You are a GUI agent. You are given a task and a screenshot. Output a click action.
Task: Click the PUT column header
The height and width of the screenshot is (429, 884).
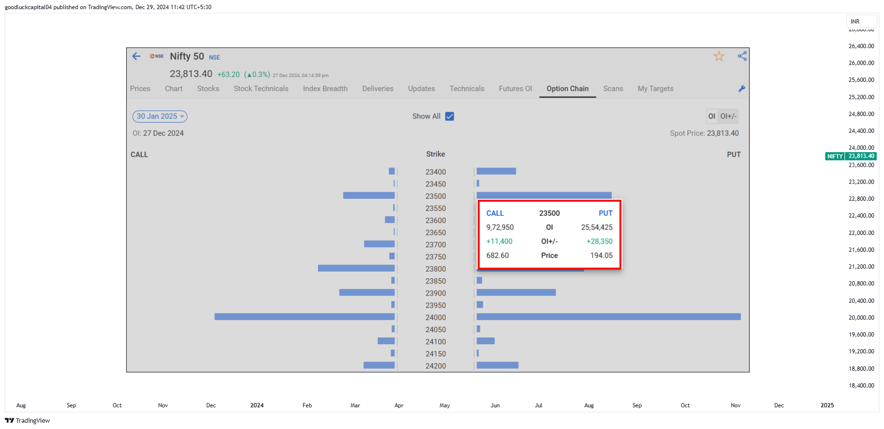click(734, 155)
